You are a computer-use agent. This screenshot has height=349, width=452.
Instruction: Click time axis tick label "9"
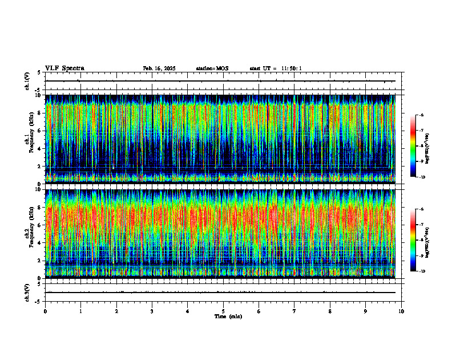[x=365, y=311]
